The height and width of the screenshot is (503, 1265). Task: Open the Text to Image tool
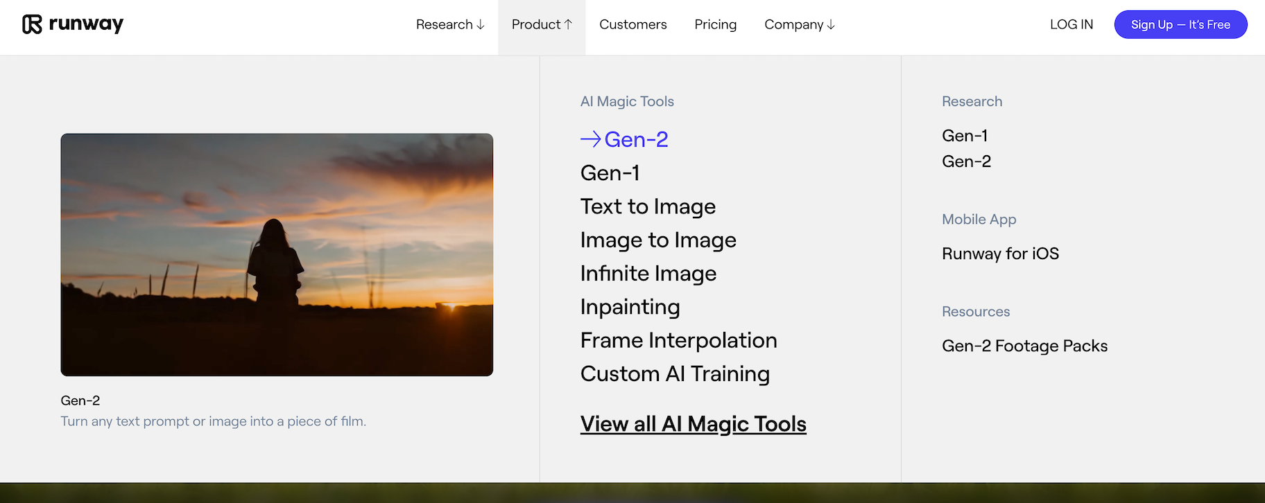648,206
